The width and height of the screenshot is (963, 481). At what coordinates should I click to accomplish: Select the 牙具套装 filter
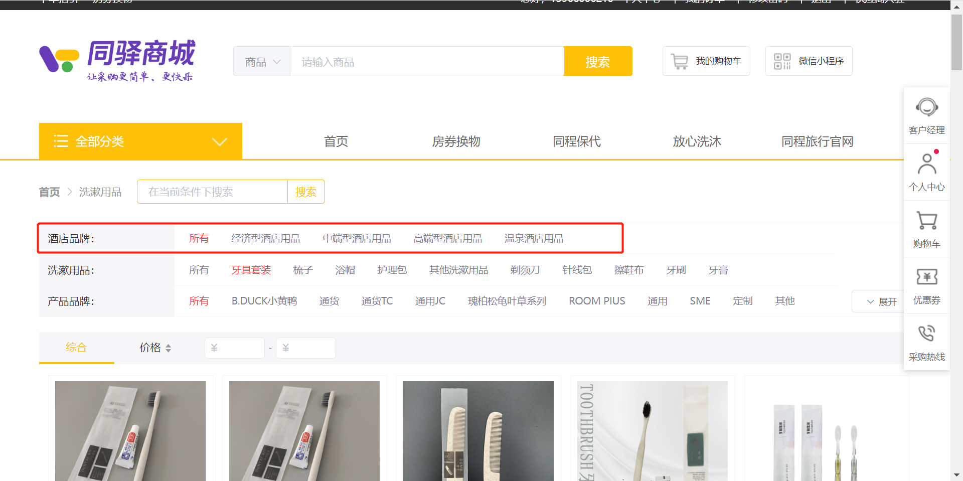click(251, 270)
